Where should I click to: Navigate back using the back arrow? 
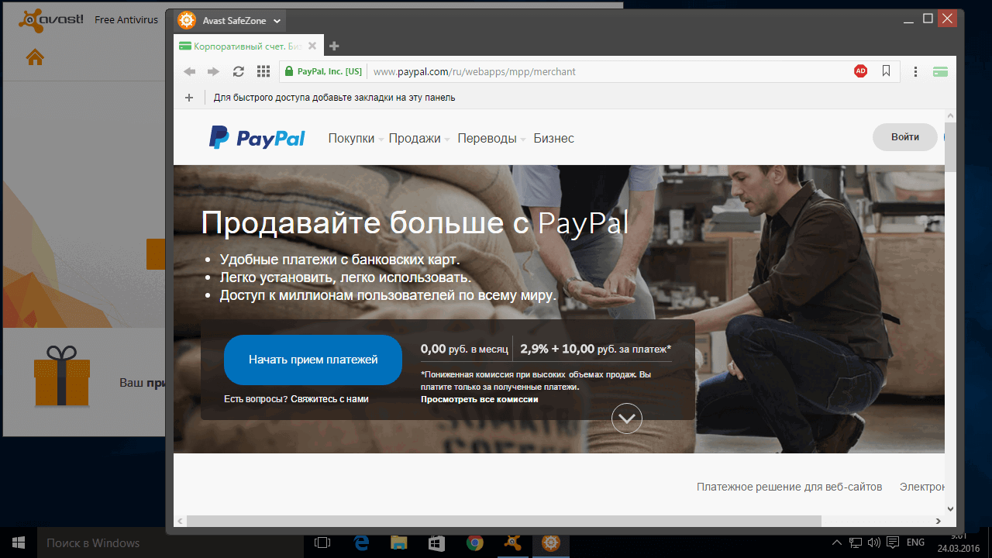coord(188,71)
